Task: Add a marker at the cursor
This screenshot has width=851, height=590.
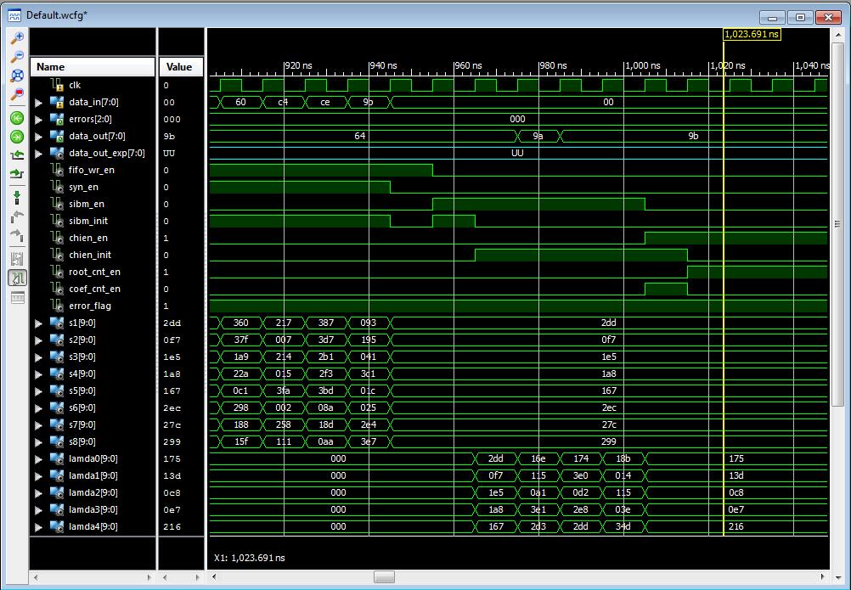Action: click(x=17, y=198)
